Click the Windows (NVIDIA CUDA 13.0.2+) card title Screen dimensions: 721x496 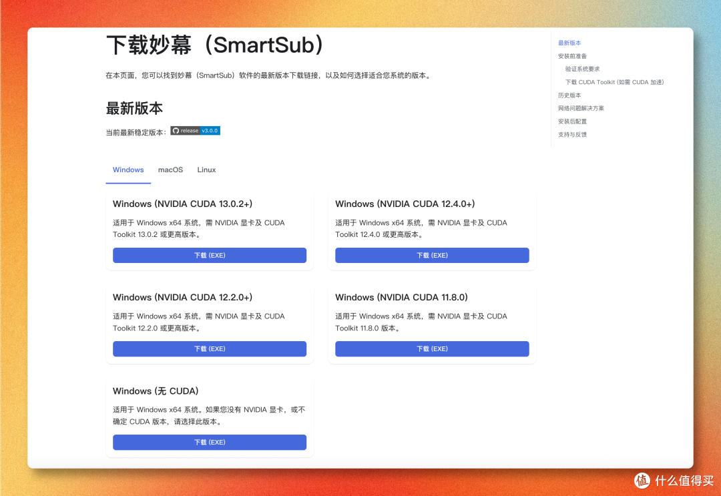(182, 204)
